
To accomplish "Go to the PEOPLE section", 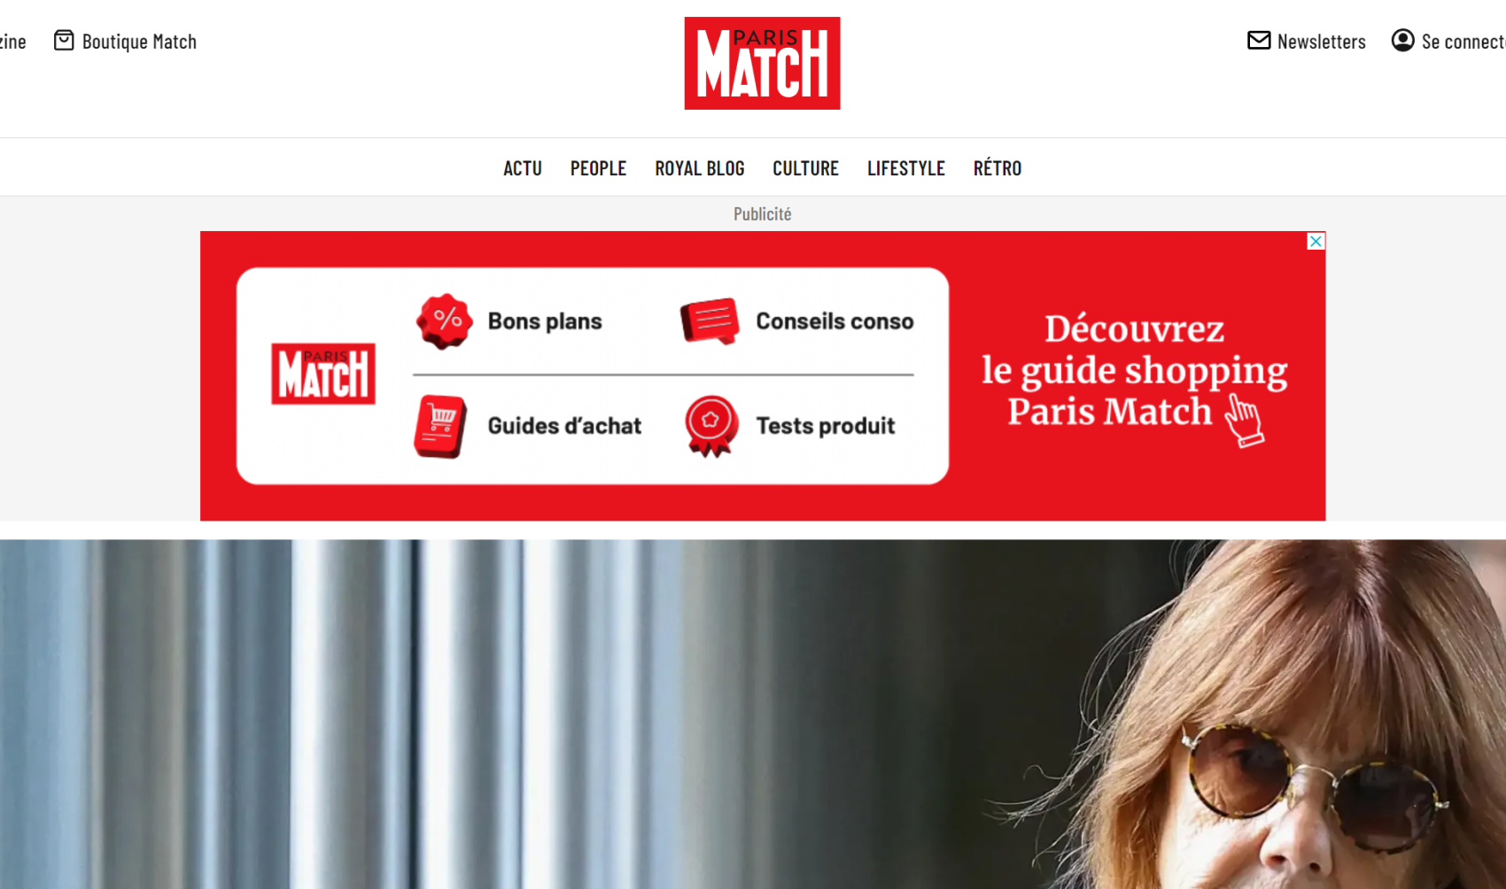I will (x=598, y=168).
